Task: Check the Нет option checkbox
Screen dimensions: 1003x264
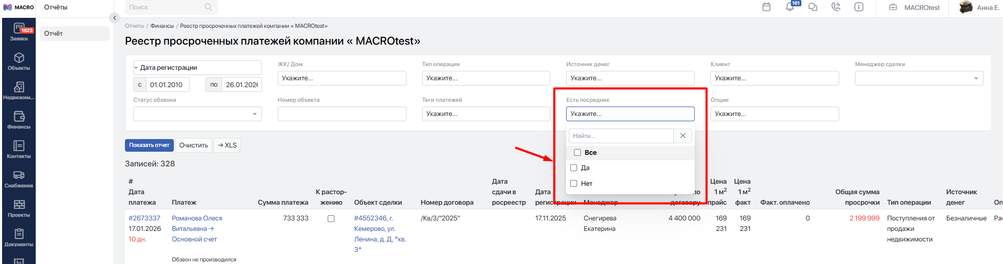Action: click(x=574, y=184)
